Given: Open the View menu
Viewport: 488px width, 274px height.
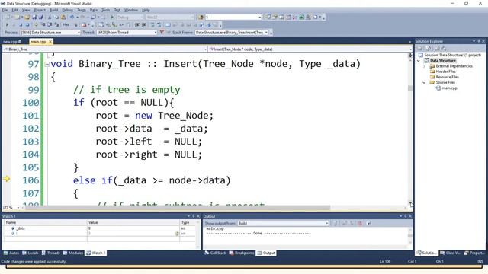Looking at the screenshot, I should [26, 10].
